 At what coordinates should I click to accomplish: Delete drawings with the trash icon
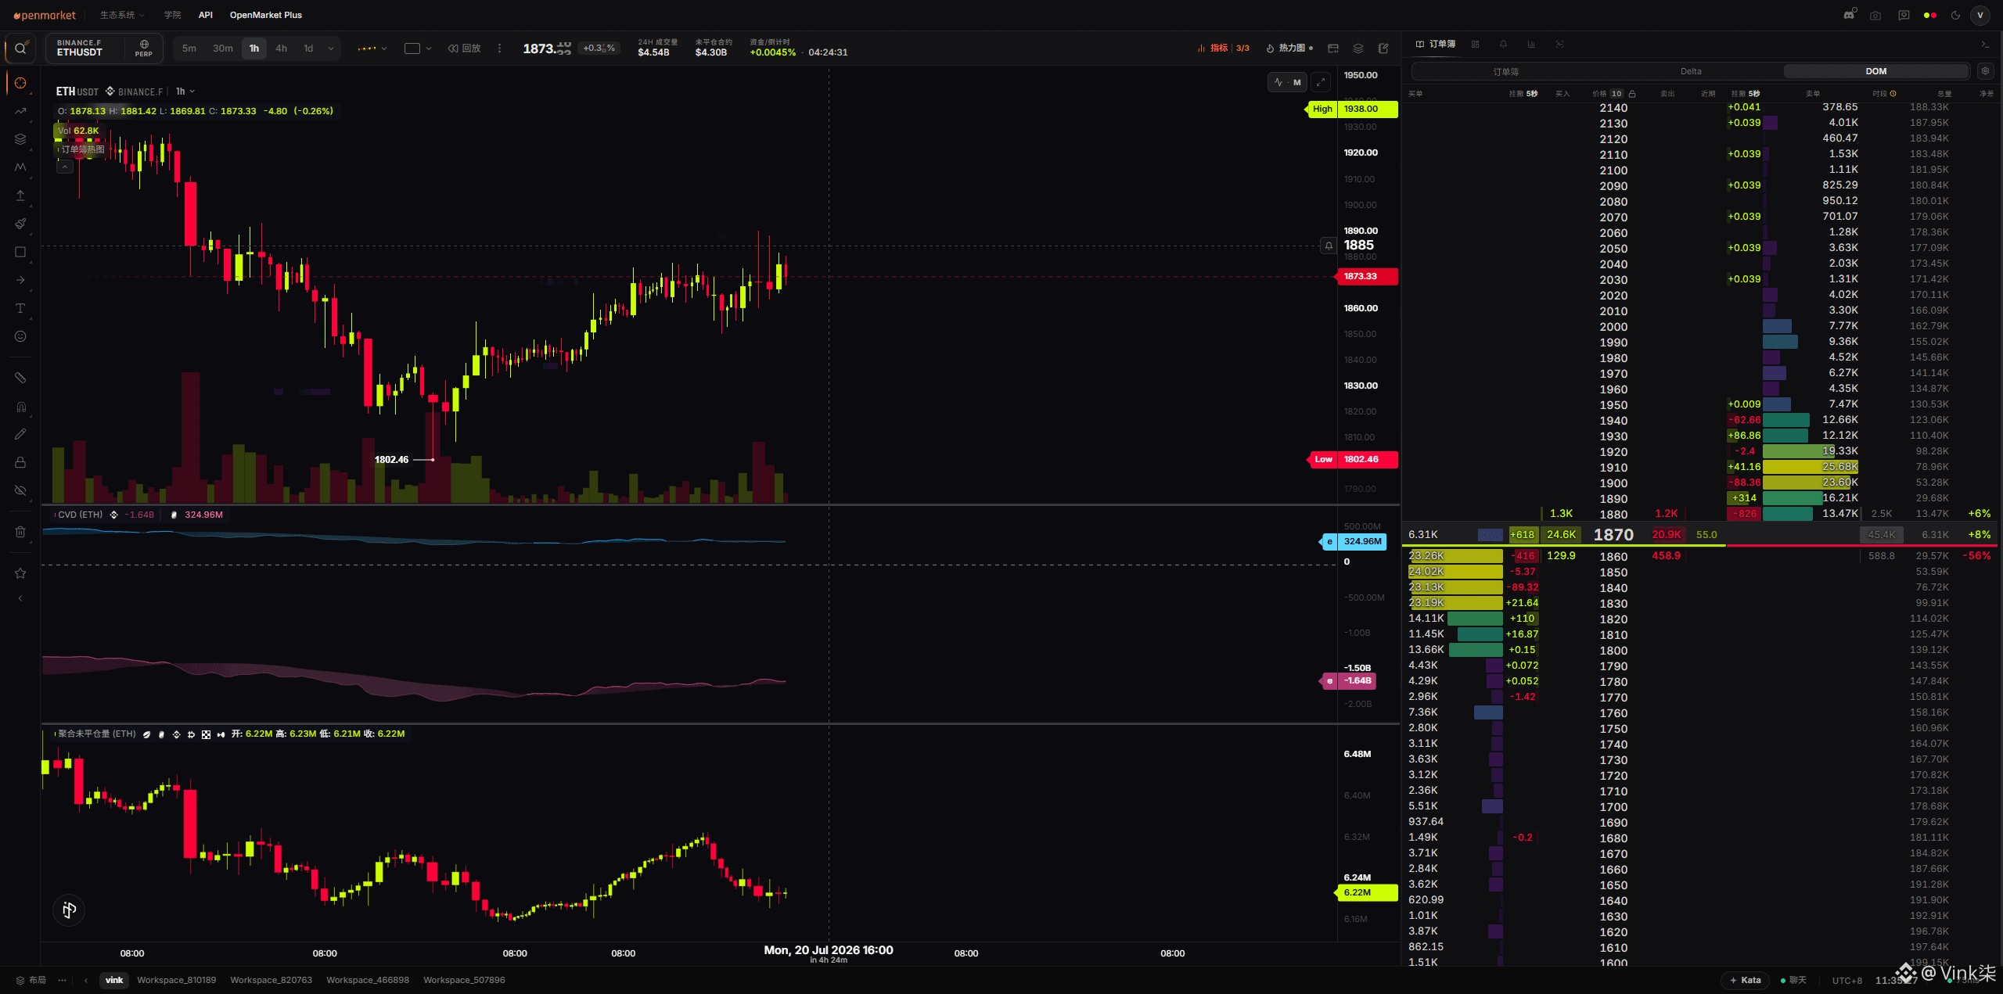(20, 532)
